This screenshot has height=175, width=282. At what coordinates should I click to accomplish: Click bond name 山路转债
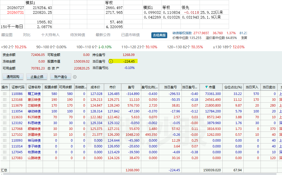34,158
